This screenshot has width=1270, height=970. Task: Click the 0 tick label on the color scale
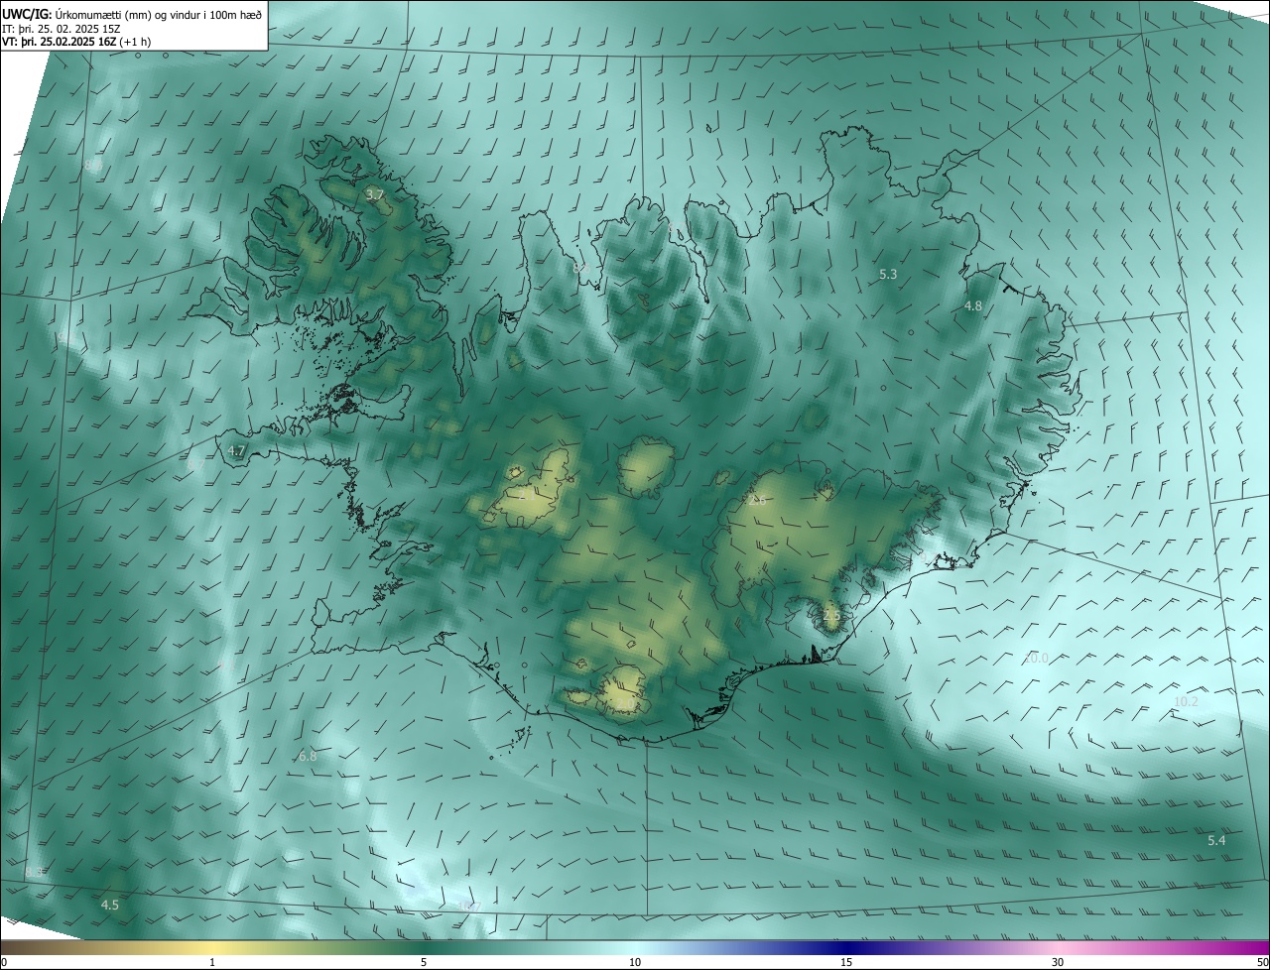(4, 962)
